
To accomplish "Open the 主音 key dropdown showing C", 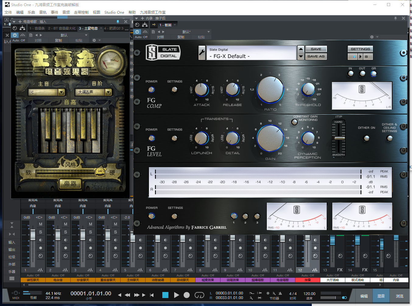I will coord(61,92).
